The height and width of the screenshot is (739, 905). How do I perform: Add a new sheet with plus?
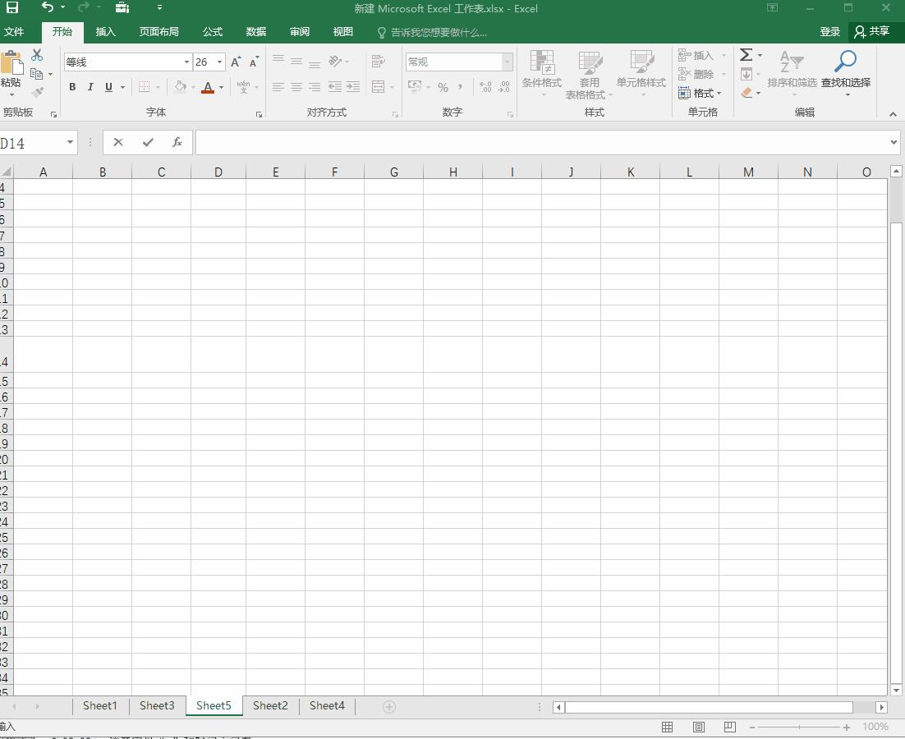[x=389, y=707]
